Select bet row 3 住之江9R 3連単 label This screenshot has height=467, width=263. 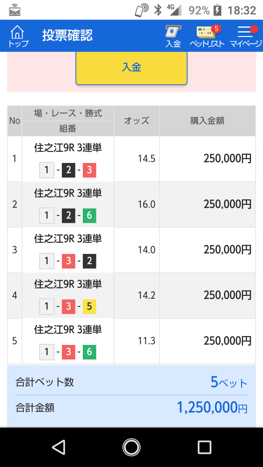pos(68,238)
